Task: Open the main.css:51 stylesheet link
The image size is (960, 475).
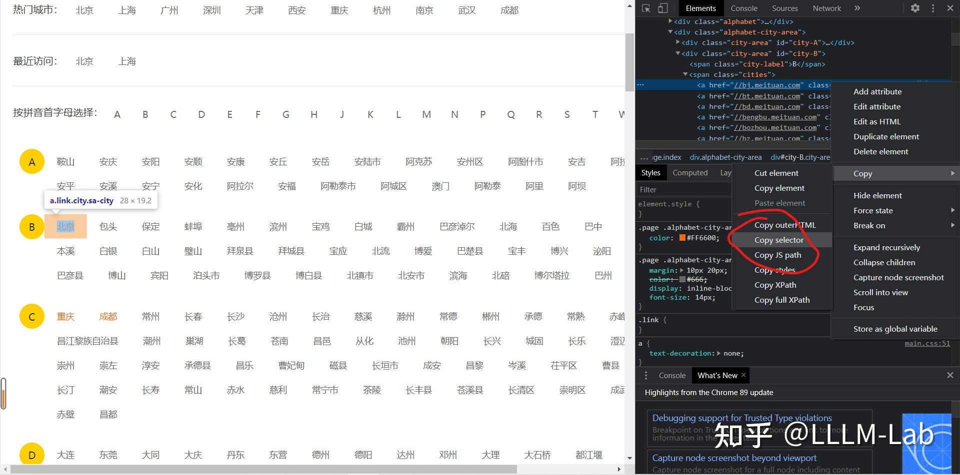Action: (x=927, y=343)
